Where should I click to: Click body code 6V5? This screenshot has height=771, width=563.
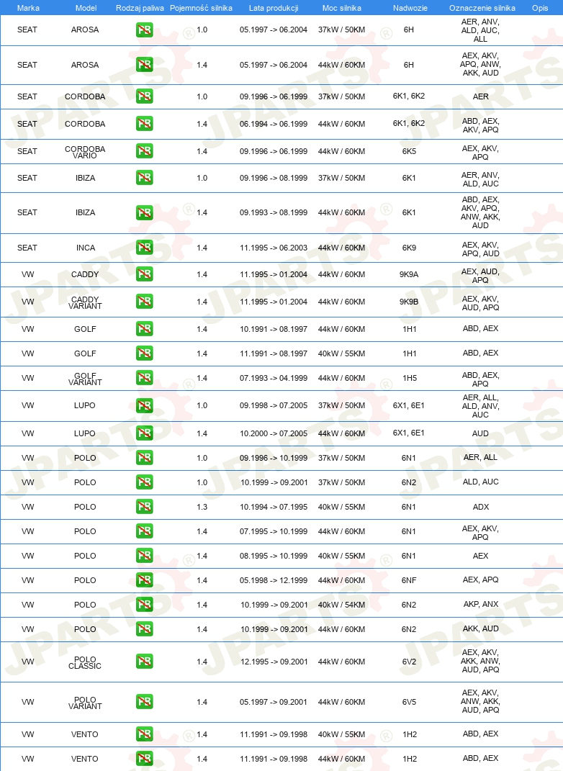(x=409, y=702)
